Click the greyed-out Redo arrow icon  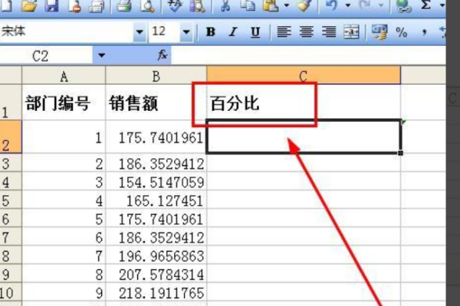pos(365,5)
